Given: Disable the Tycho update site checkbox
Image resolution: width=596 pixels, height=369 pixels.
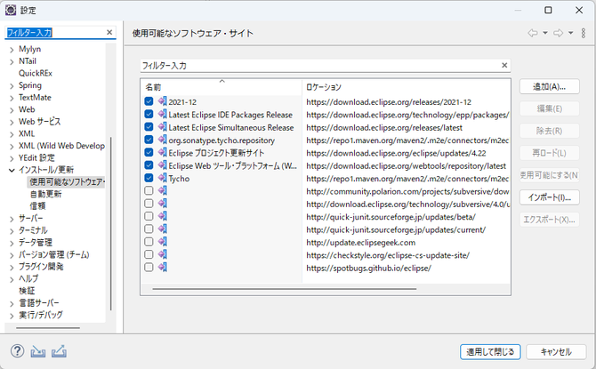Looking at the screenshot, I should (x=149, y=178).
